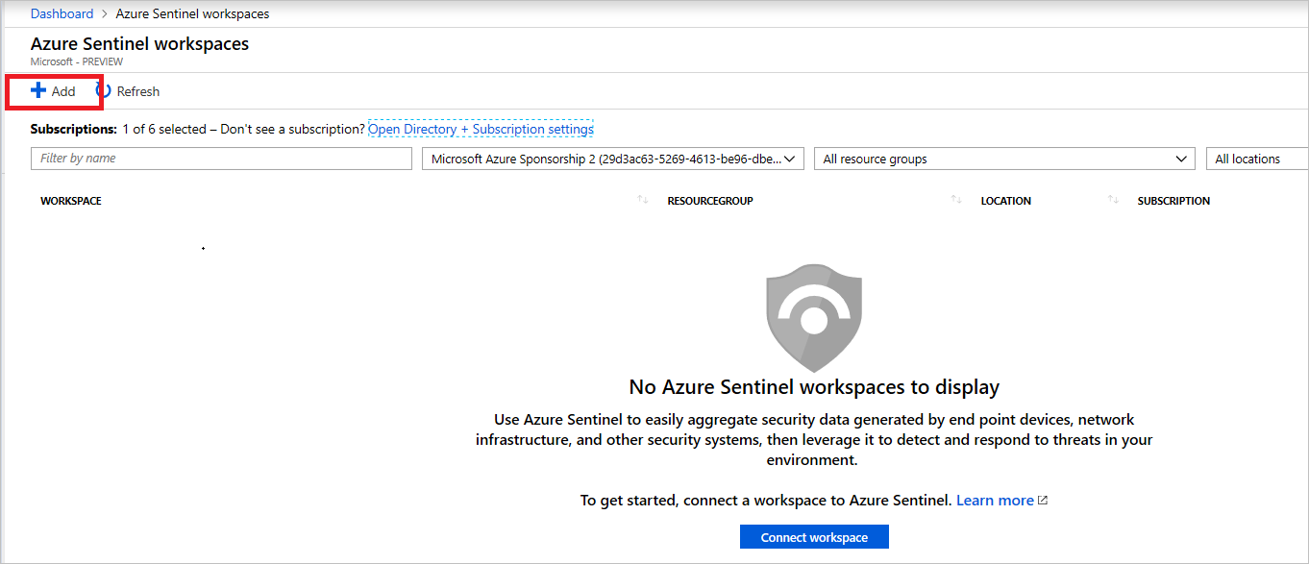Expand the All resource groups dropdown
Screen dimensions: 1309x564
pyautogui.click(x=1004, y=159)
